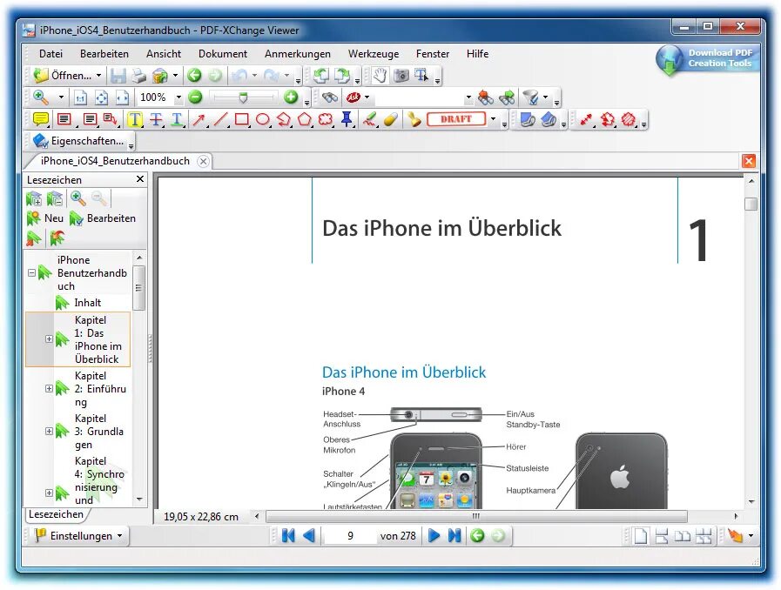
Task: Open the Anmerkungen menu
Action: coord(298,54)
